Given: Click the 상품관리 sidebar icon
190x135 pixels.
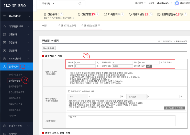Looking at the screenshot, I should tap(5, 34).
